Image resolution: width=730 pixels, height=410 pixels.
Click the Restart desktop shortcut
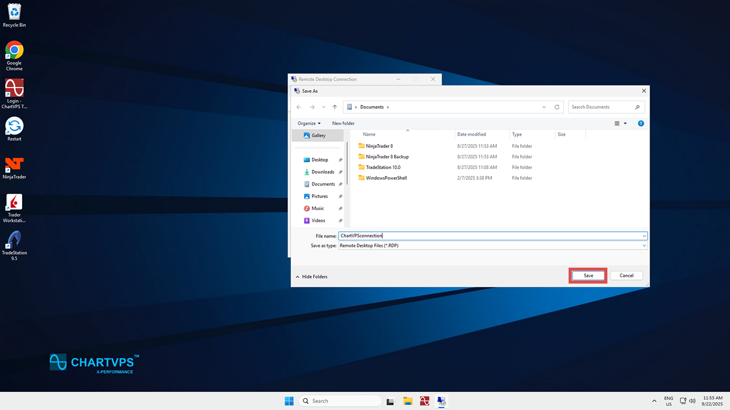pyautogui.click(x=14, y=129)
